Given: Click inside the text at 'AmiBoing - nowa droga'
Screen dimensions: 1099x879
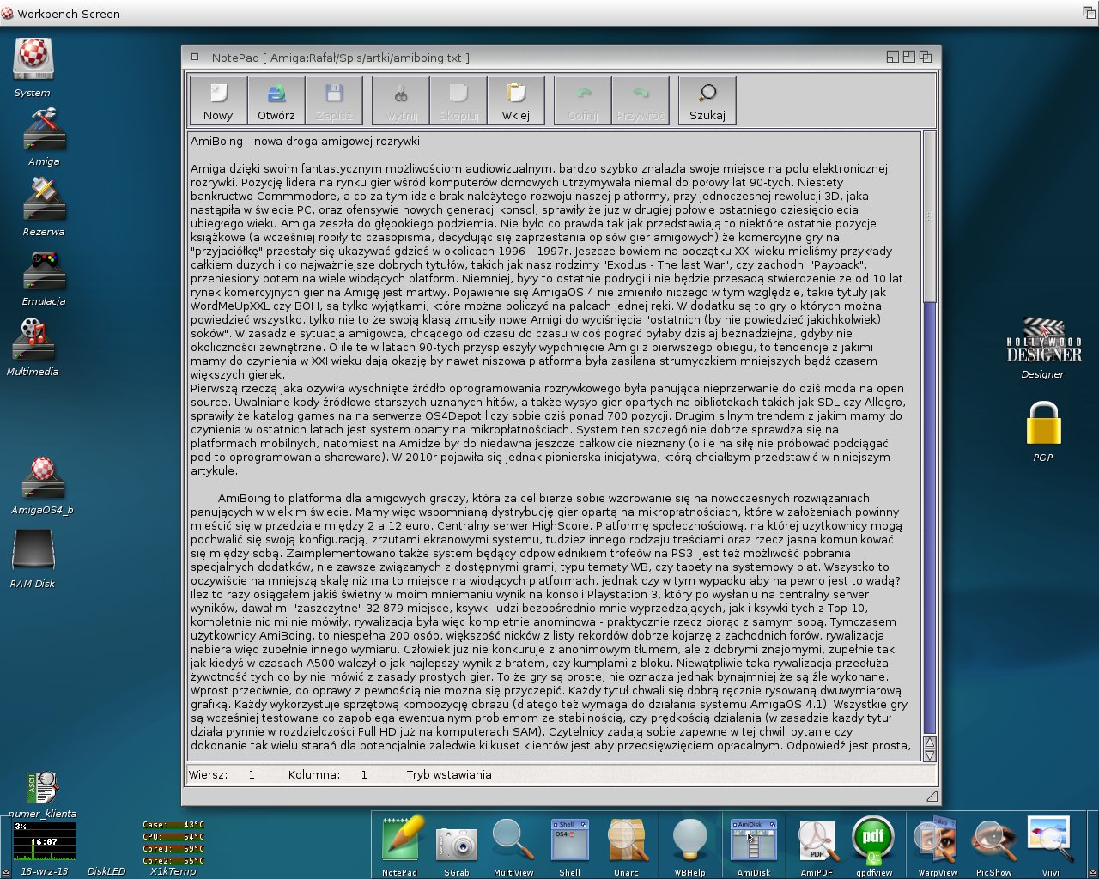Looking at the screenshot, I should point(252,141).
